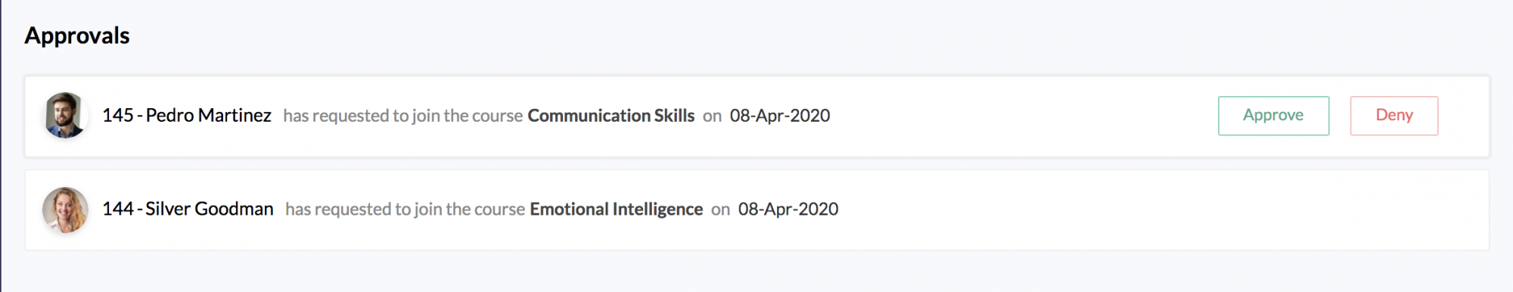1513x292 pixels.
Task: Click blank space below the approval requests
Action: [756, 272]
